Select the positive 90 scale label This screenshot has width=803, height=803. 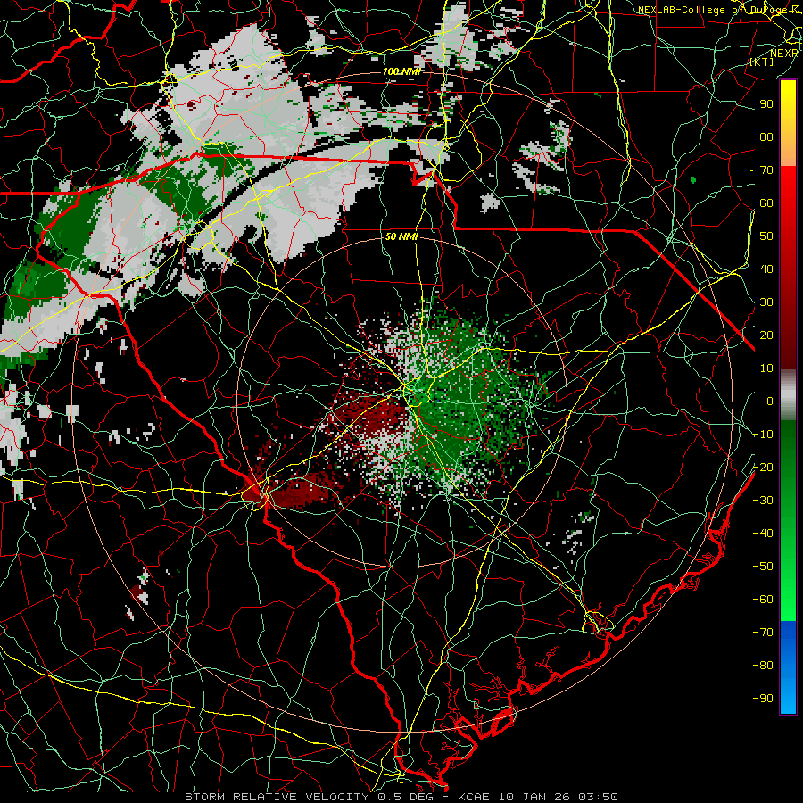tap(766, 104)
